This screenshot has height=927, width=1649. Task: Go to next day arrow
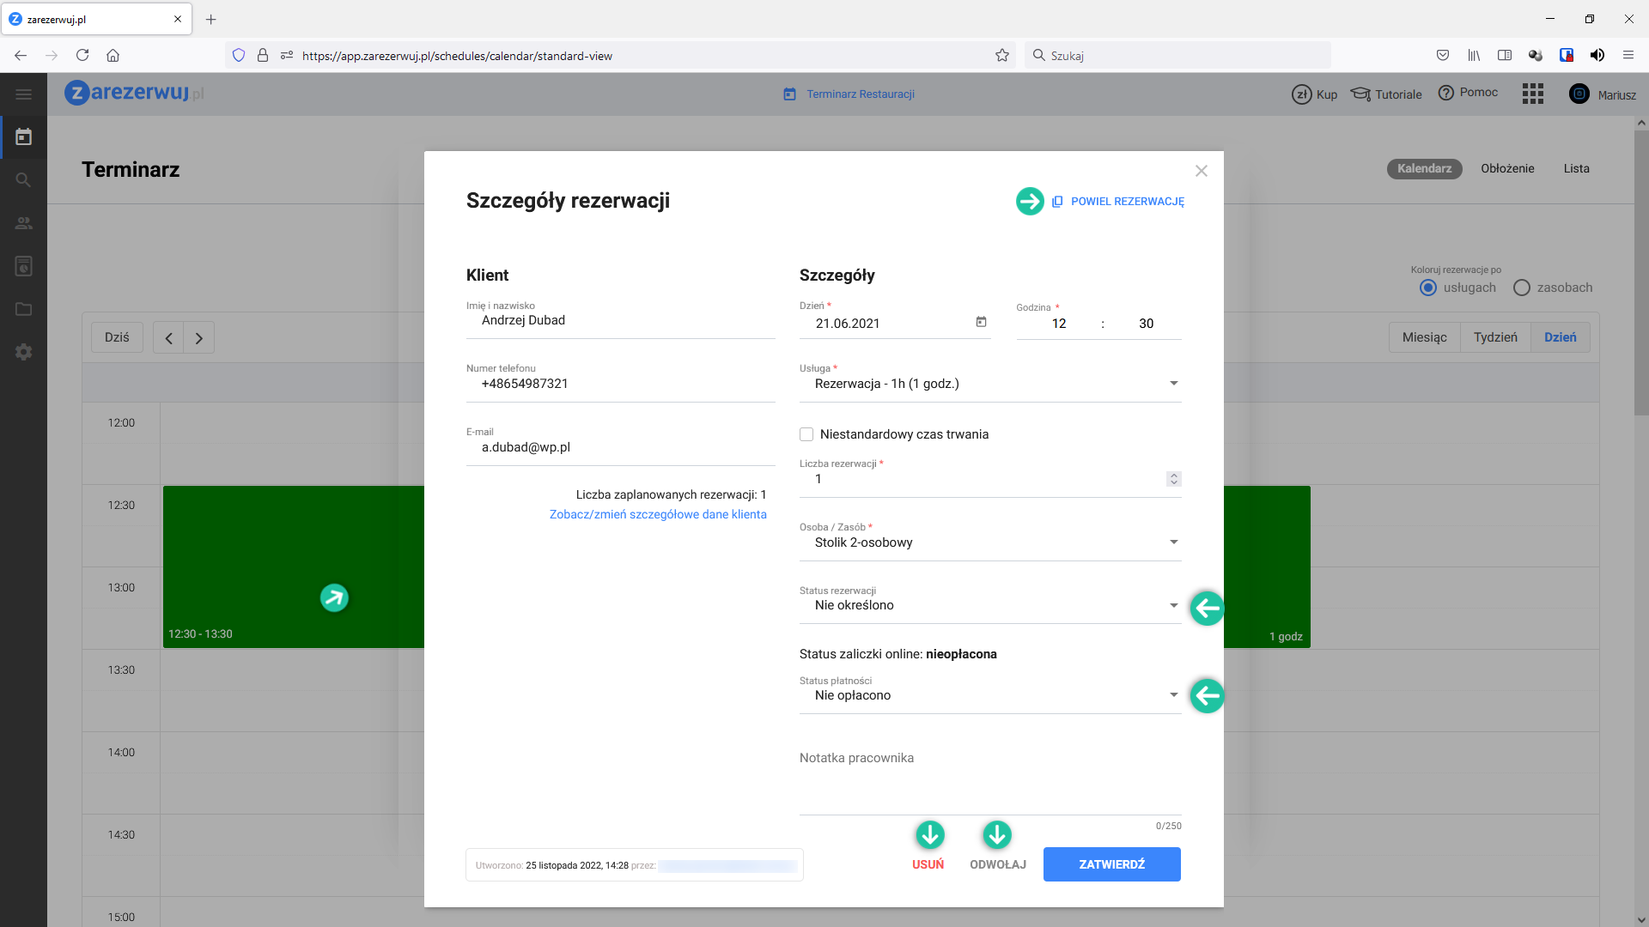click(199, 338)
